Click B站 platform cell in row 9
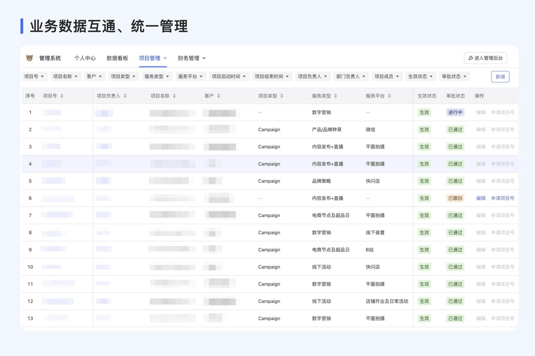Viewport: 535px width, 356px height. [x=369, y=250]
